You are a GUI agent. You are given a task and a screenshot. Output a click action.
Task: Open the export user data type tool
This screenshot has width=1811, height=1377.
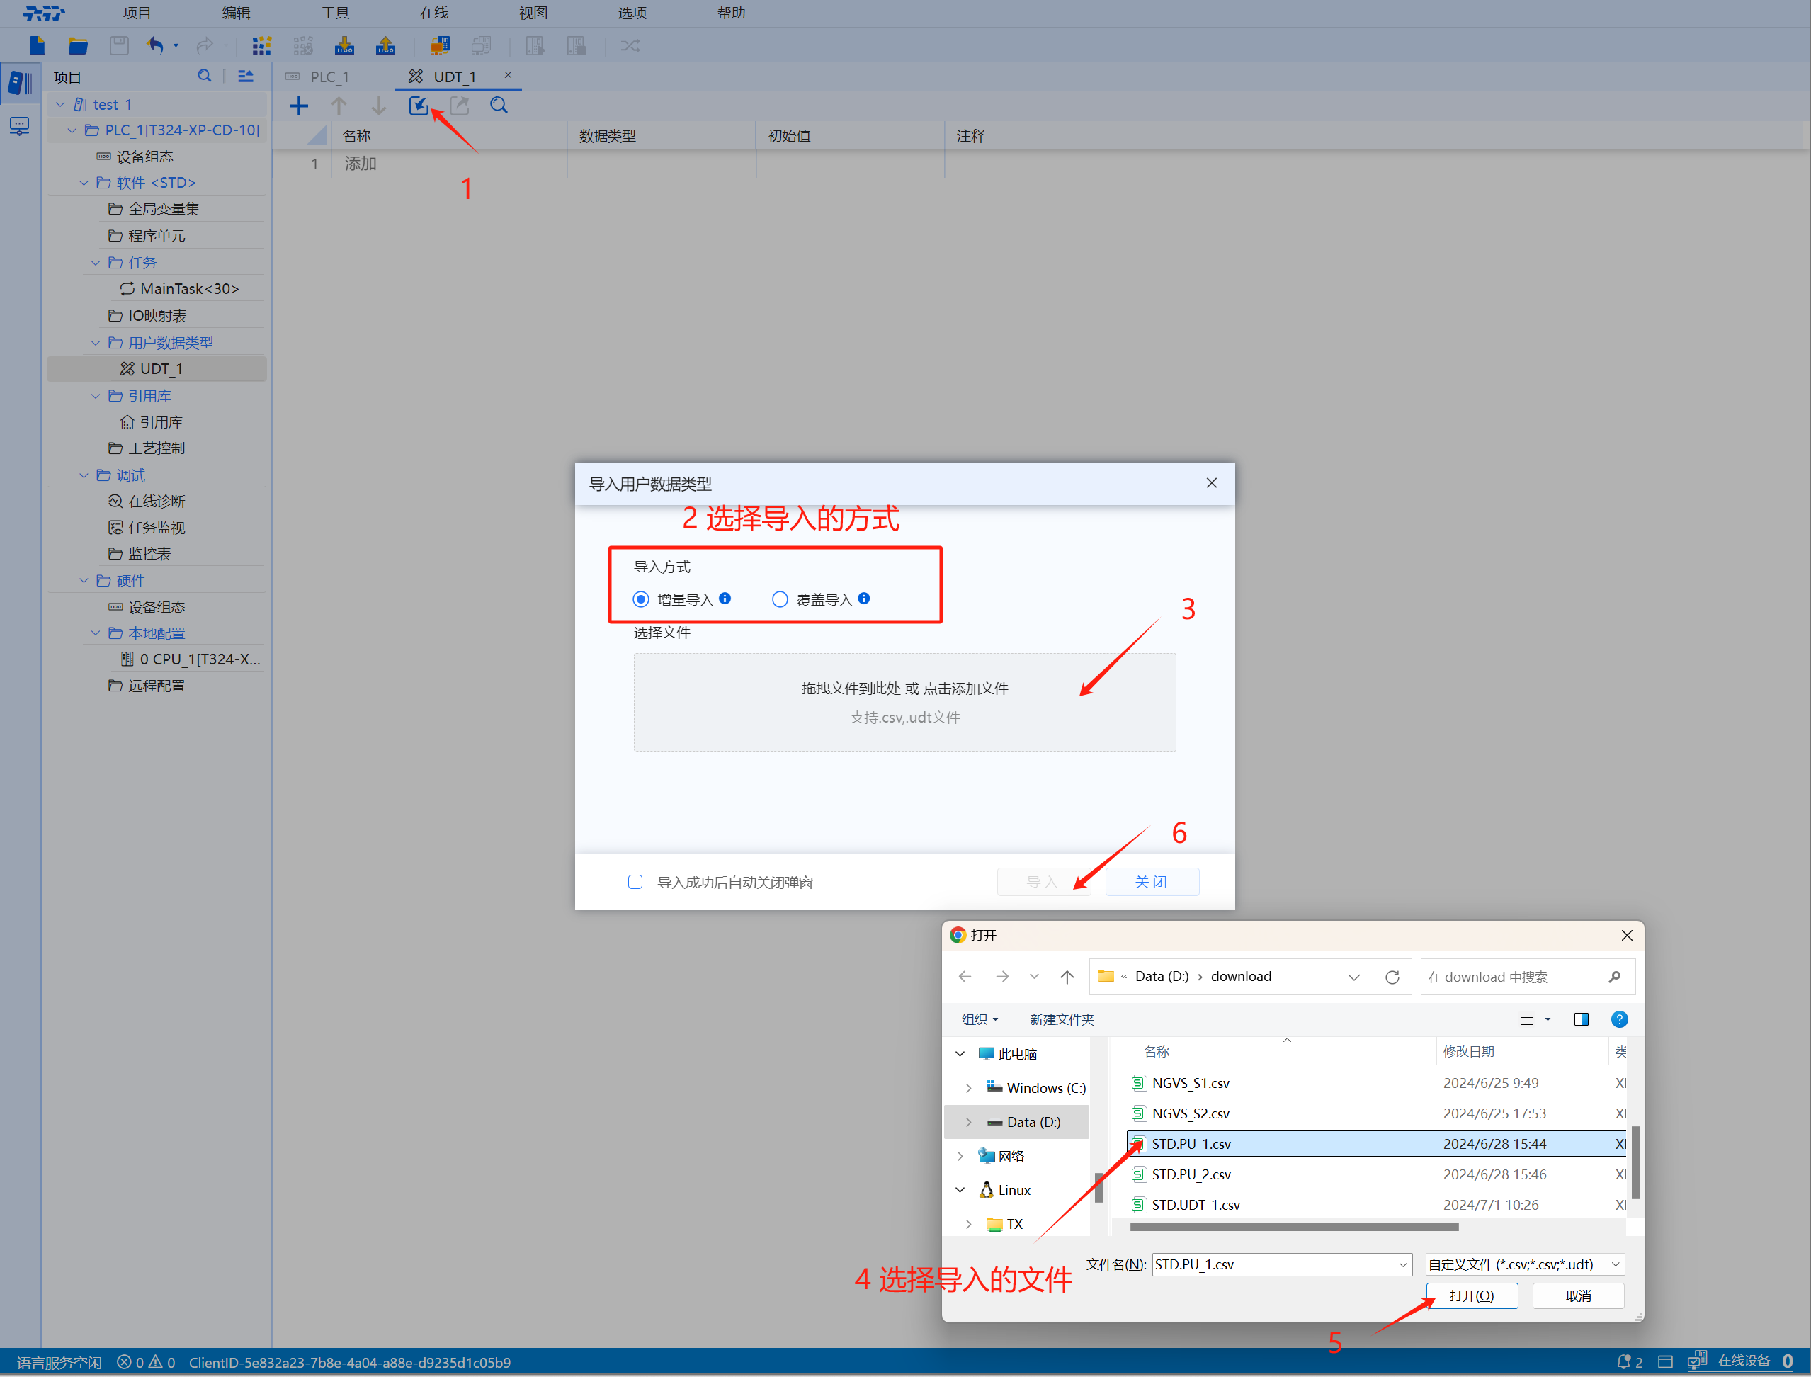[x=458, y=105]
